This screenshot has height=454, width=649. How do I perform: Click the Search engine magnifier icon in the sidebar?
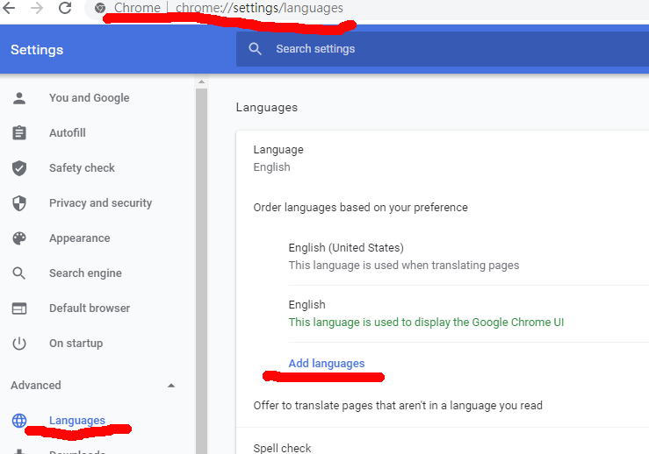click(x=19, y=273)
